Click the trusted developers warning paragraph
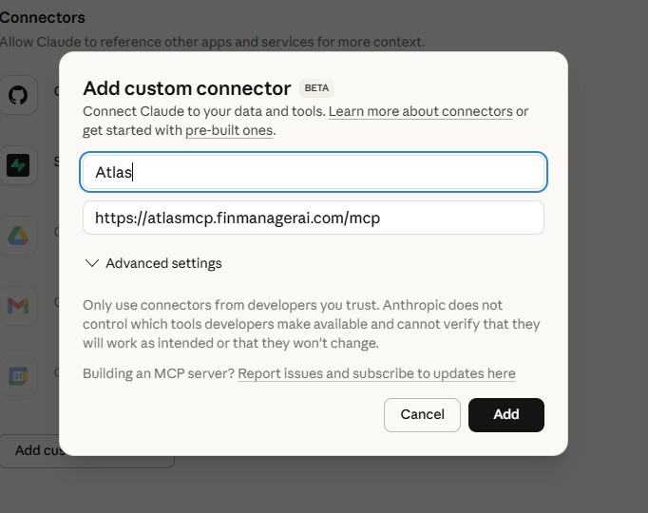Viewport: 648px width, 513px height. coord(311,324)
